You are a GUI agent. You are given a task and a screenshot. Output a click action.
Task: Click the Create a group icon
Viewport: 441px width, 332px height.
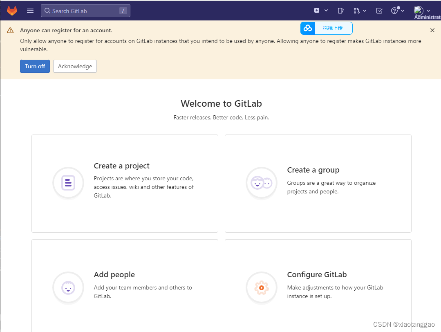[261, 183]
